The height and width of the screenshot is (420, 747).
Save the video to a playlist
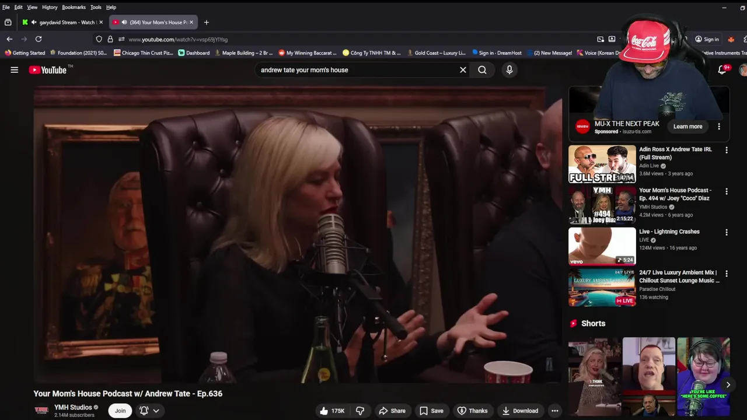(431, 411)
